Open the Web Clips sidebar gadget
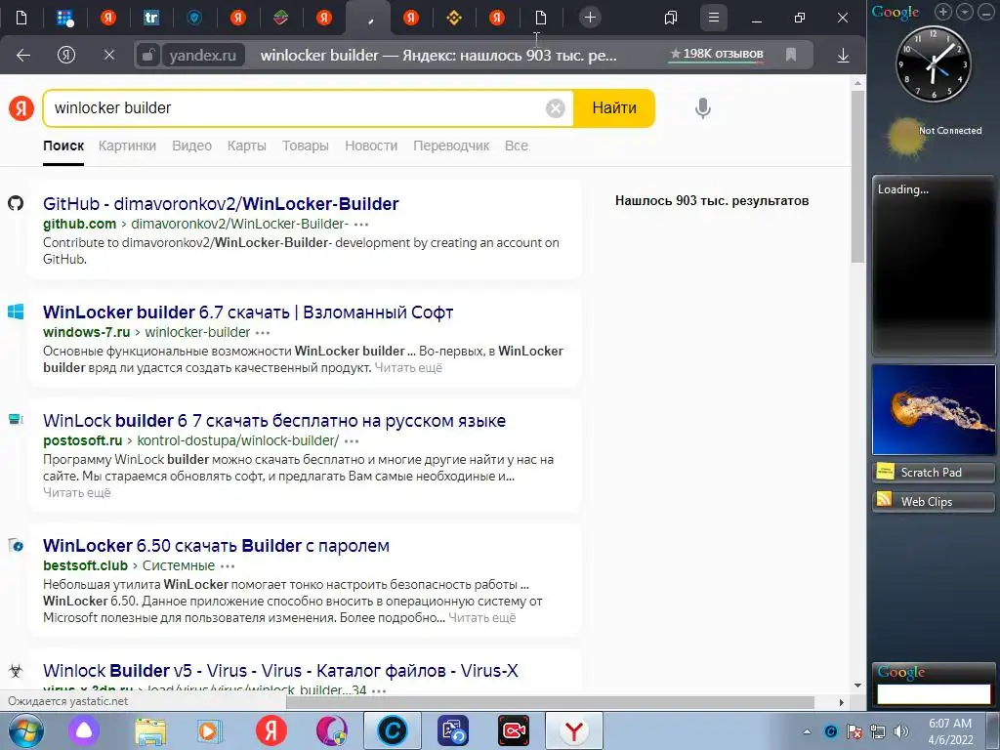Image resolution: width=1000 pixels, height=750 pixels. pos(933,501)
